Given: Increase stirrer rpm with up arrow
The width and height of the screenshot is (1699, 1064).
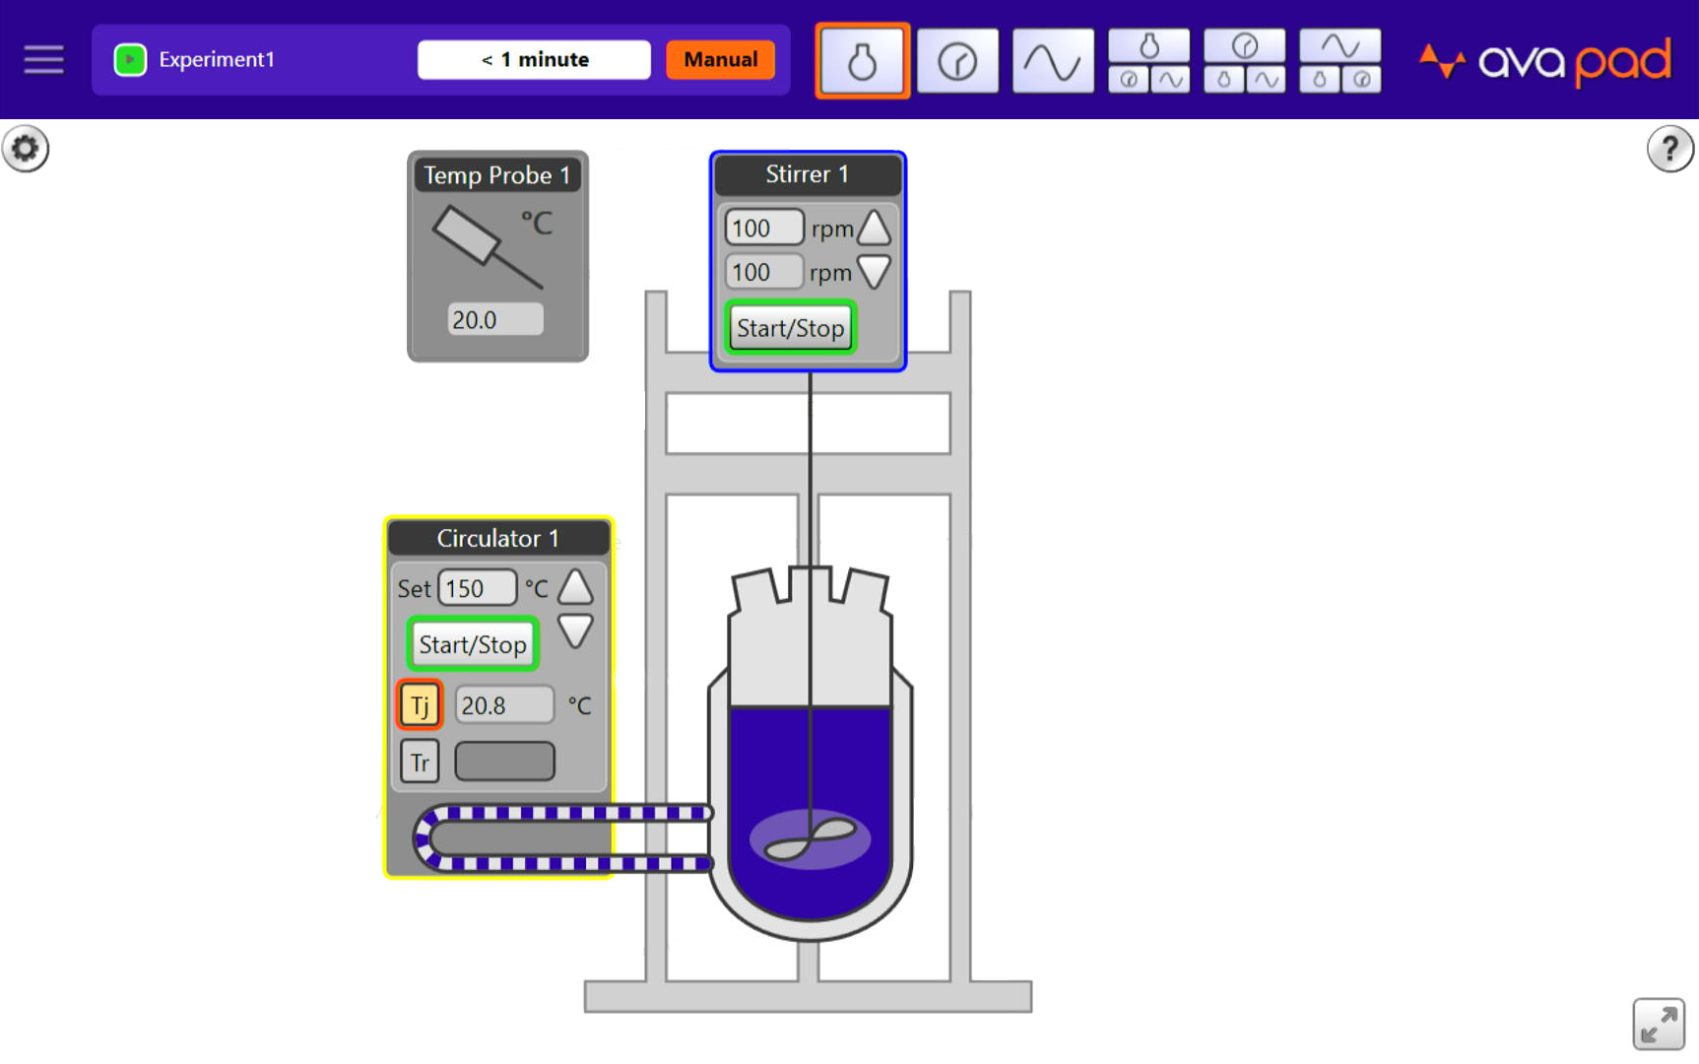Looking at the screenshot, I should [874, 229].
